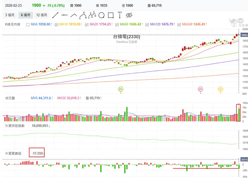The height and width of the screenshot is (179, 248).
Task: Click the 1900 current price label on axis
Action: click(x=244, y=35)
